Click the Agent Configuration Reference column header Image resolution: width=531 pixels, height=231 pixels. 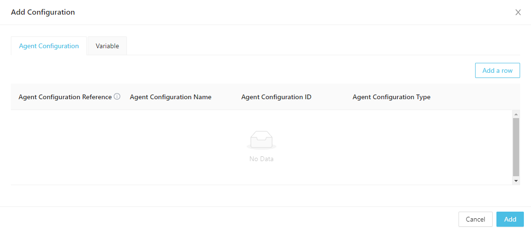tap(65, 97)
